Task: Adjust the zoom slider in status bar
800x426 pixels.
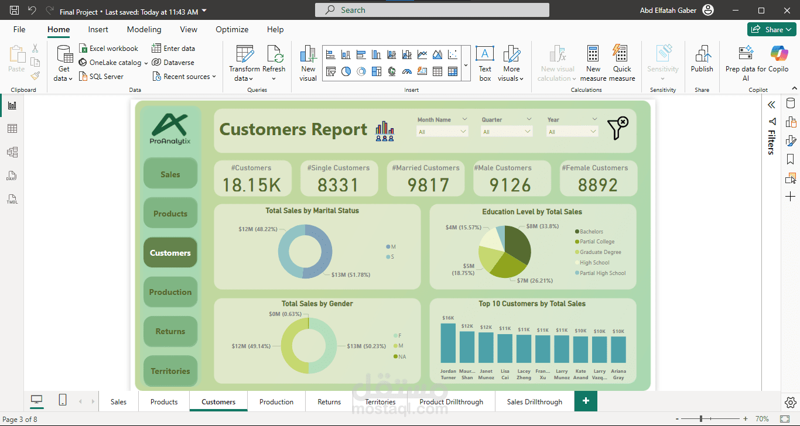Action: pyautogui.click(x=701, y=419)
